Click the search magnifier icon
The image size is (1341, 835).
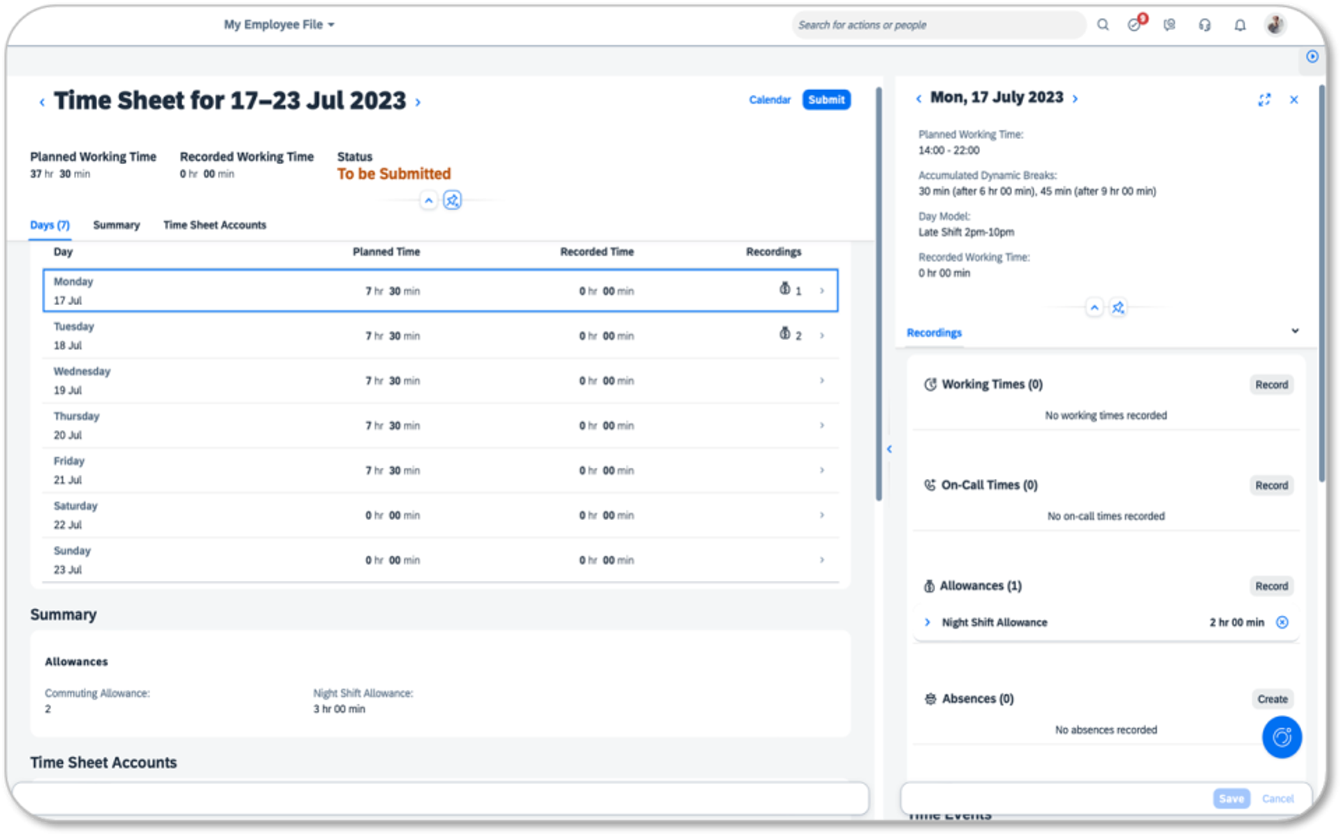point(1103,25)
